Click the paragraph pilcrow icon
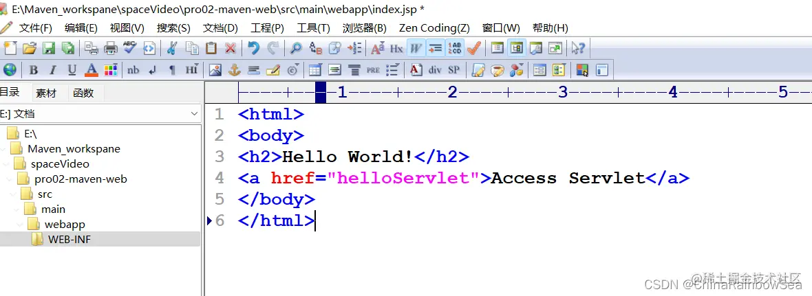The width and height of the screenshot is (812, 296). click(172, 70)
